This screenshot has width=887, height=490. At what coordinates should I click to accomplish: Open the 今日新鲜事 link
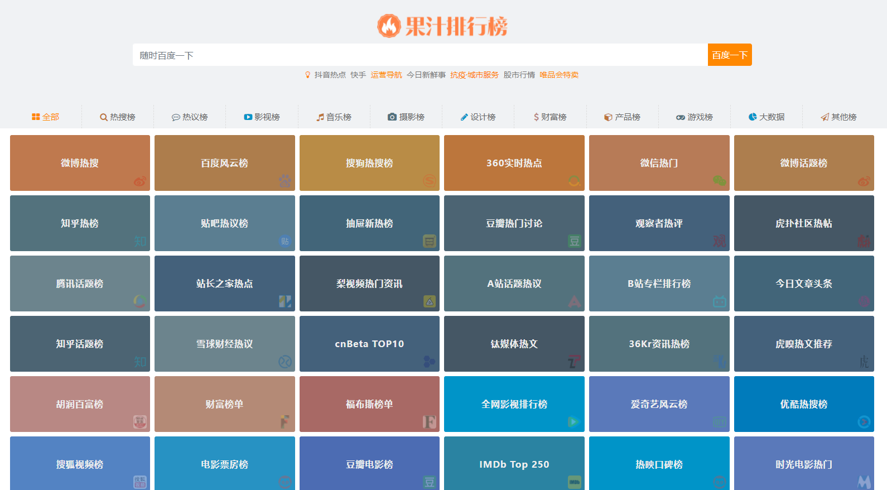tap(426, 75)
